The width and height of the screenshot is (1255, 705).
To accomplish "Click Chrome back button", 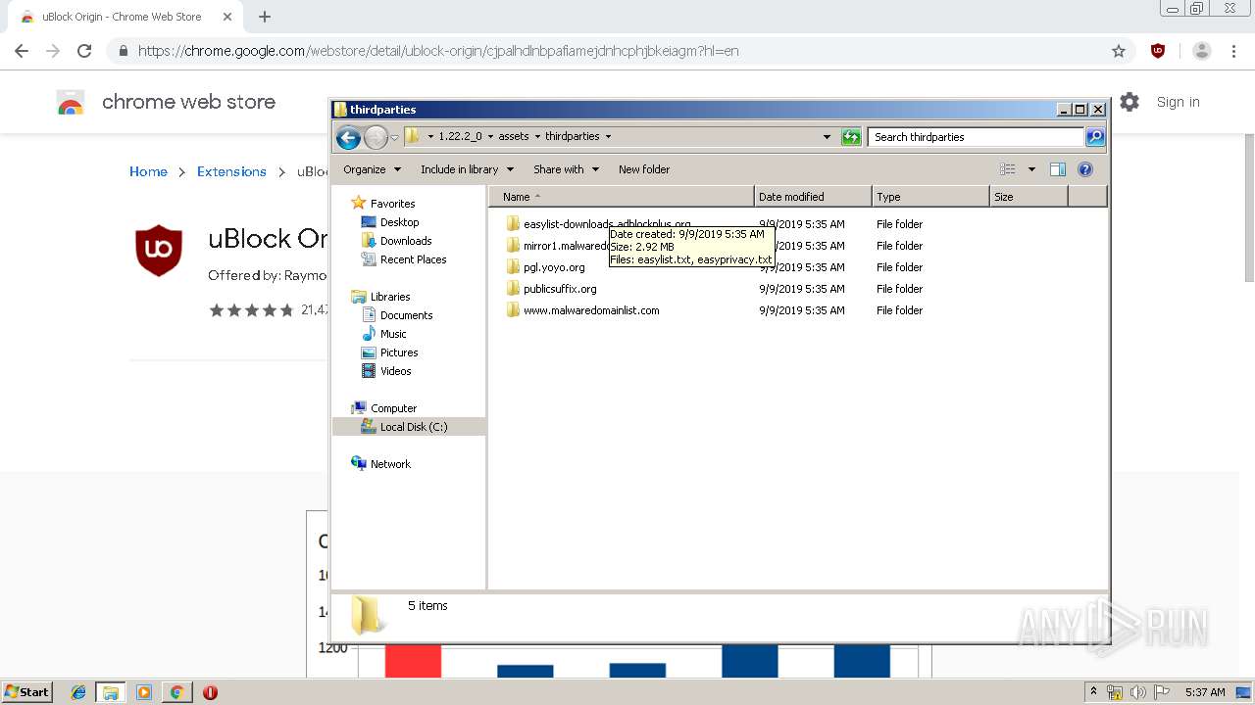I will tap(22, 51).
